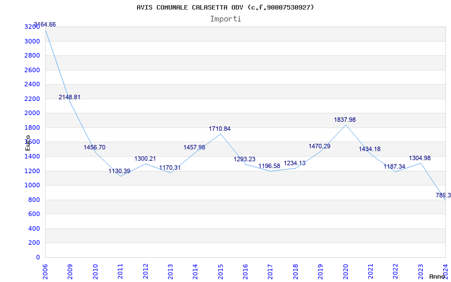Select the 2016 year axis label
Viewport: 451px width, 282px height.
pyautogui.click(x=245, y=272)
